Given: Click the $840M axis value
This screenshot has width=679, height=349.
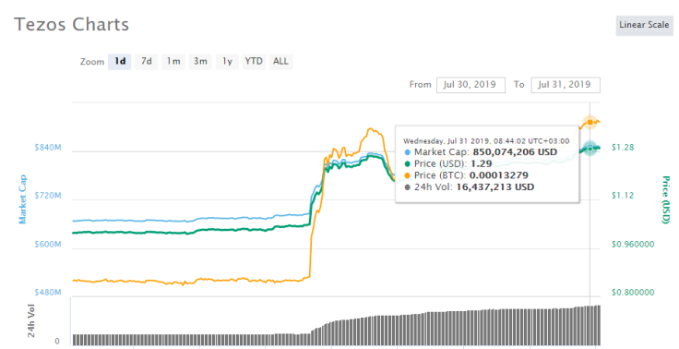Looking at the screenshot, I should coord(48,148).
